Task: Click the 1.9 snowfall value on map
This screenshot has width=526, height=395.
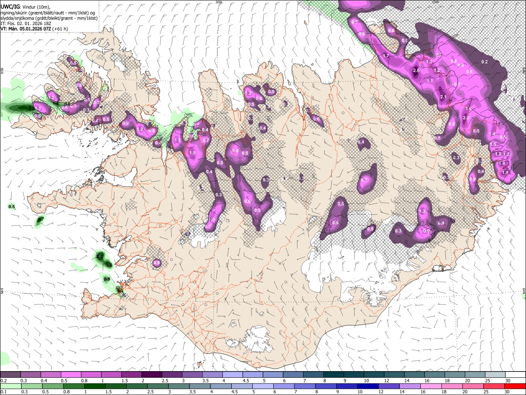Action: tap(505, 172)
